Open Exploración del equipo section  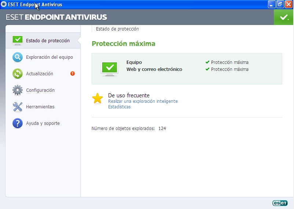click(x=43, y=57)
